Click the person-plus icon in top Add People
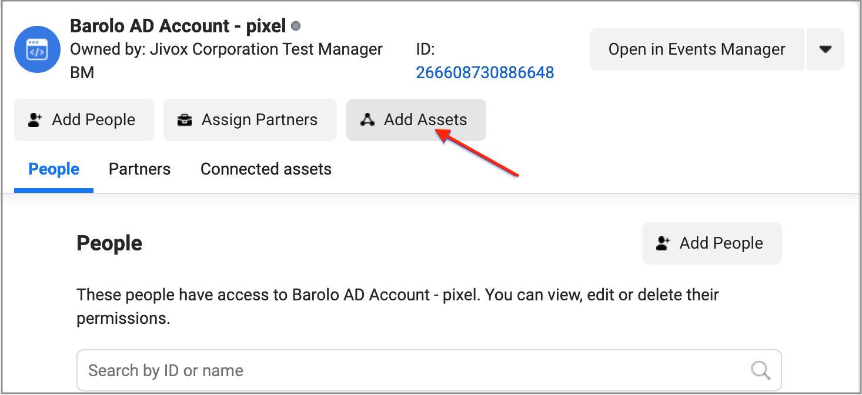The image size is (862, 395). tap(35, 120)
